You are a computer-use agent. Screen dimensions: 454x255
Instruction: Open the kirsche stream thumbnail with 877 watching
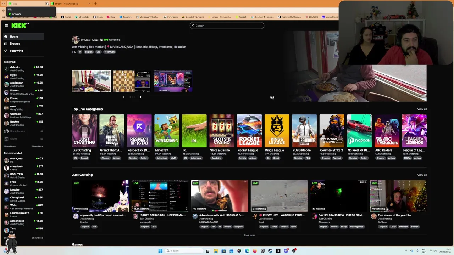pos(100,196)
